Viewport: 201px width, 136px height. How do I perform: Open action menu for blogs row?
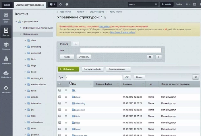pyautogui.click(x=66, y=123)
